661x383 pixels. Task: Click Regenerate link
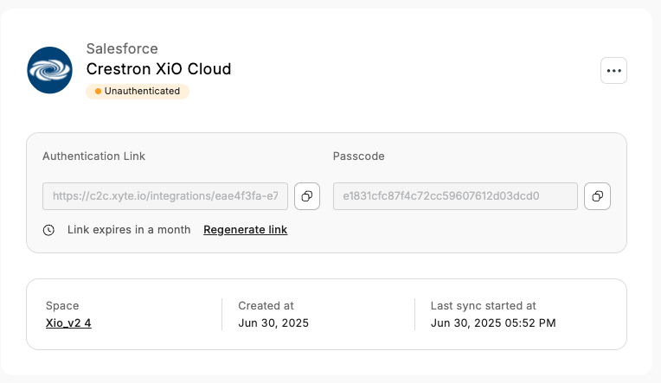pyautogui.click(x=246, y=230)
